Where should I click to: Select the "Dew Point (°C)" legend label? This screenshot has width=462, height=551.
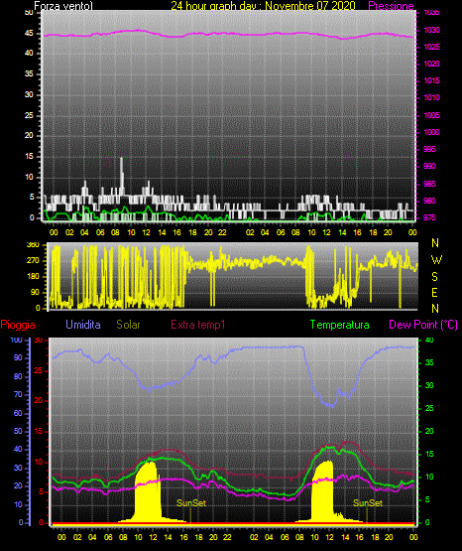[423, 325]
